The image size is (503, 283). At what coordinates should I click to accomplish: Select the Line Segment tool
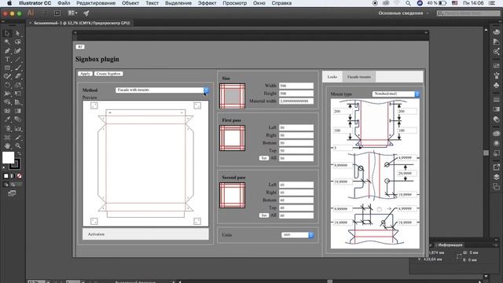coord(18,60)
